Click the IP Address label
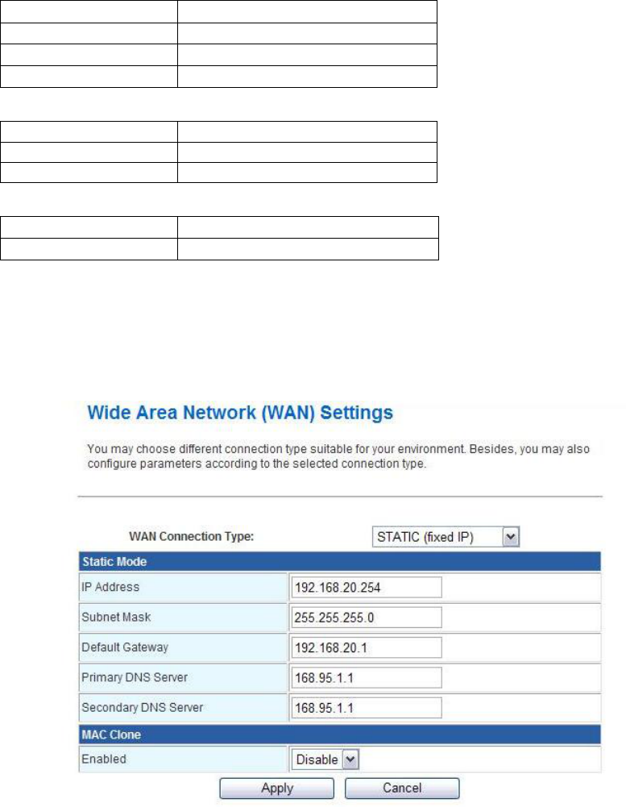The image size is (626, 807). tap(110, 587)
